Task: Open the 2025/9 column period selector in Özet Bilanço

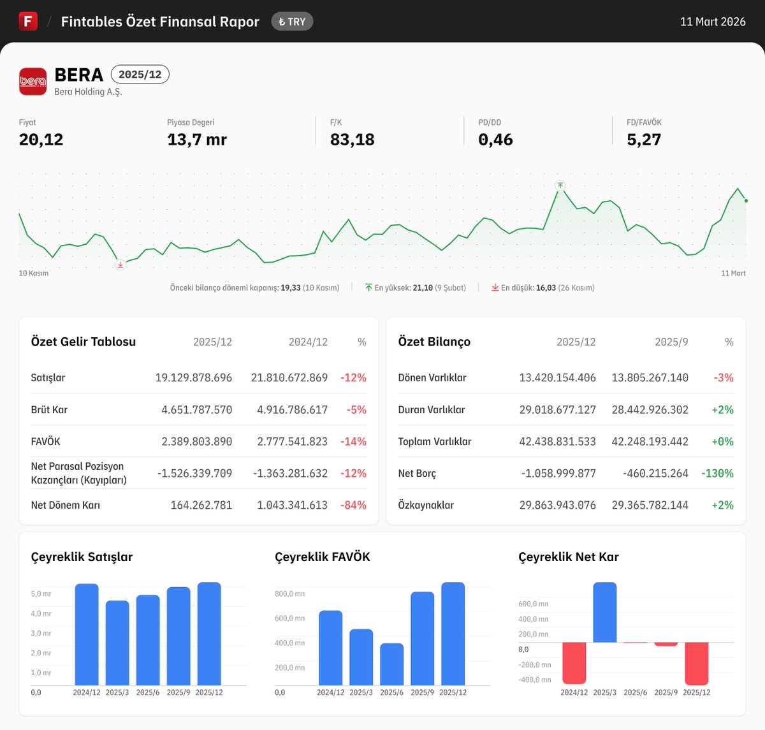Action: 671,342
